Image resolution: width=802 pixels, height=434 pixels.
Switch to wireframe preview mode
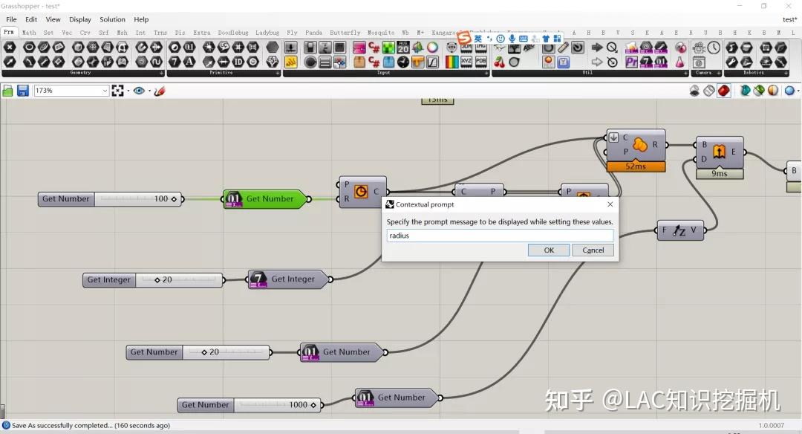(709, 91)
